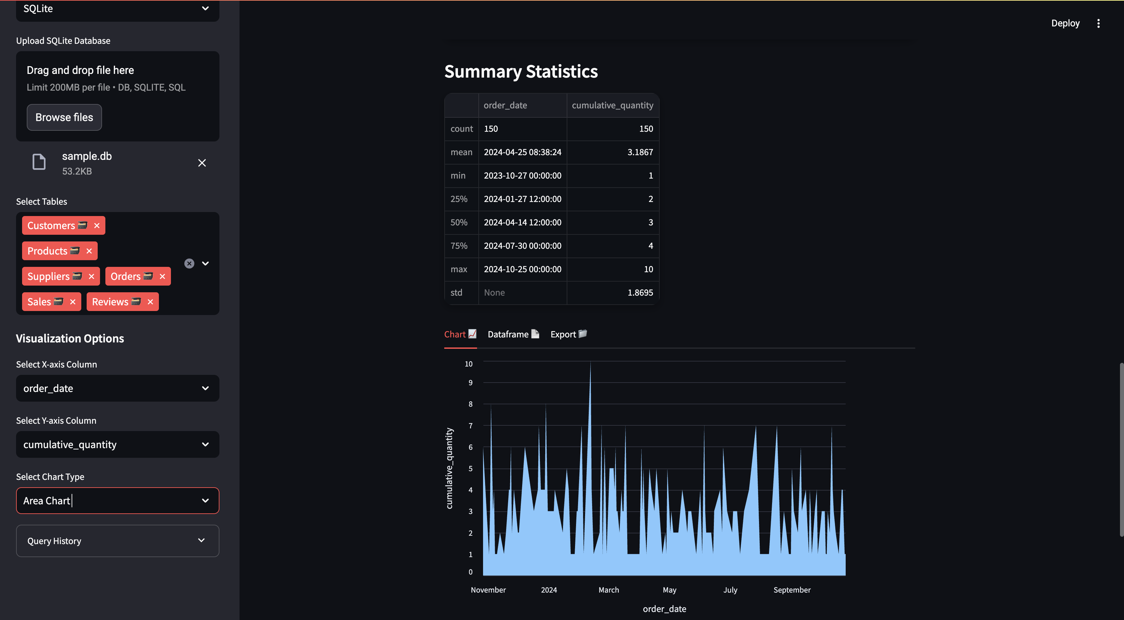1124x620 pixels.
Task: Remove the Reviews table tag
Action: (150, 302)
